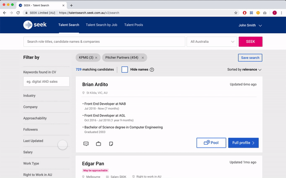Bookmark this page with star icon
The width and height of the screenshot is (286, 178).
coord(236,13)
